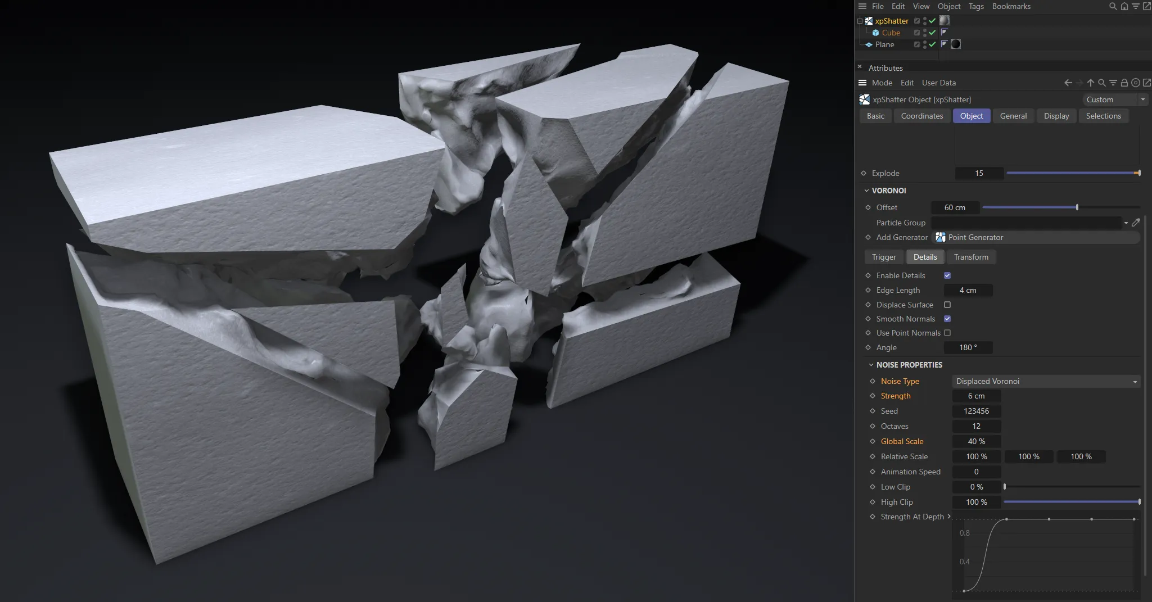
Task: Open the Tags menu
Action: 975,6
